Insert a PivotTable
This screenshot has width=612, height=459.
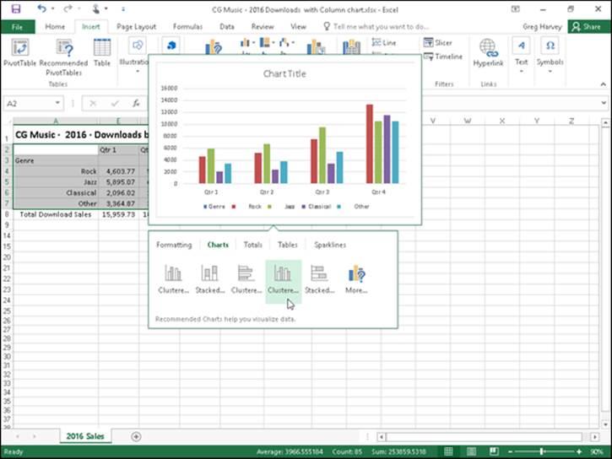tap(20, 53)
